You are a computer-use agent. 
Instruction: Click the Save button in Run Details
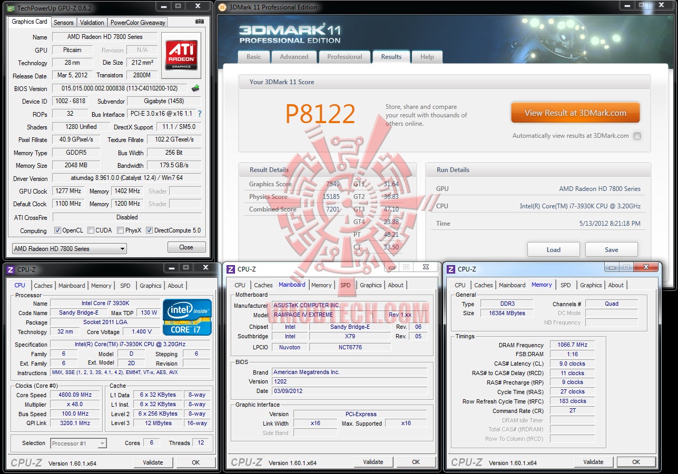[x=611, y=250]
